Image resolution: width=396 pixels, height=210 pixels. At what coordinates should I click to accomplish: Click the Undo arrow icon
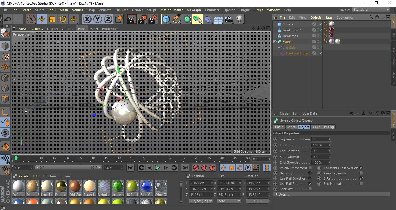point(8,19)
